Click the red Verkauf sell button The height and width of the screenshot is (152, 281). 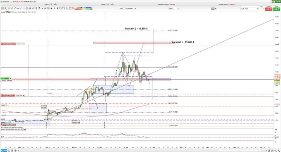click(x=269, y=9)
